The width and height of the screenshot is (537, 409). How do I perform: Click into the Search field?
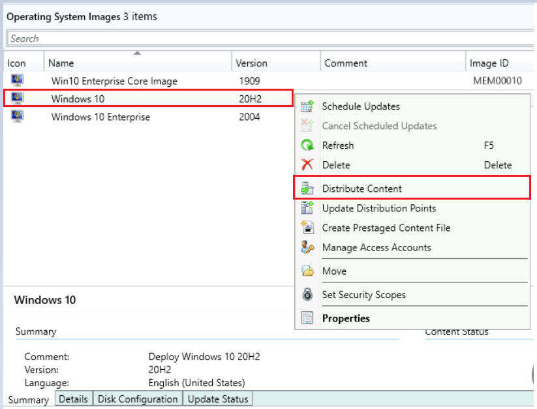[270, 38]
